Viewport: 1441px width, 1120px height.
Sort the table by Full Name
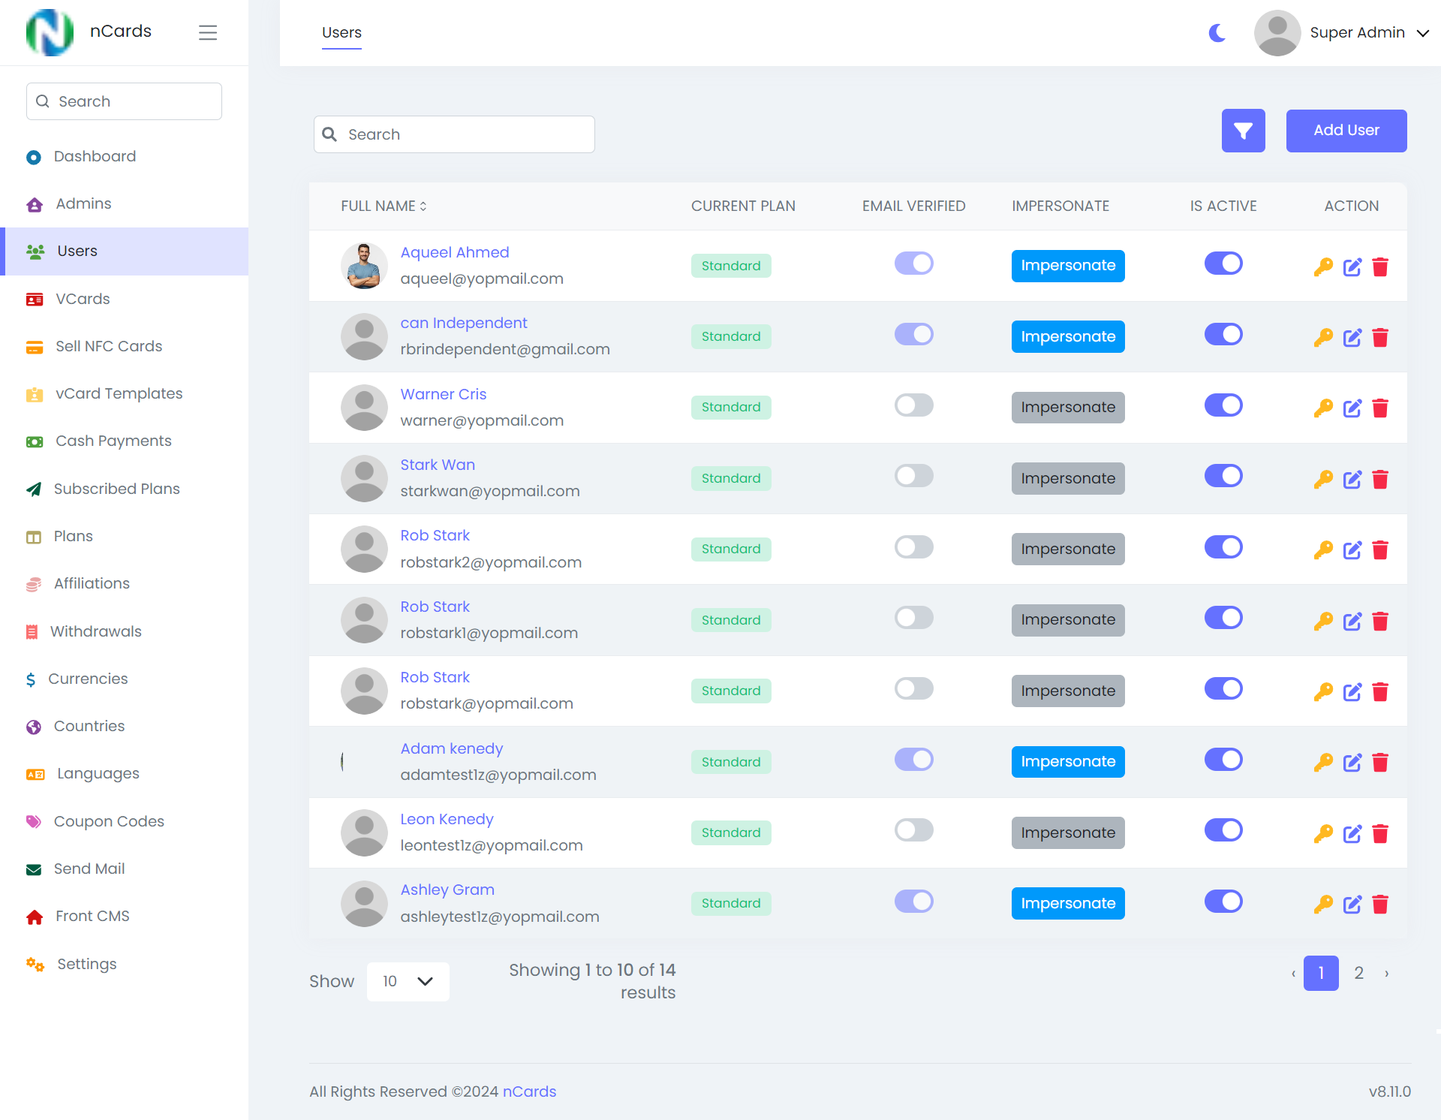pyautogui.click(x=383, y=206)
